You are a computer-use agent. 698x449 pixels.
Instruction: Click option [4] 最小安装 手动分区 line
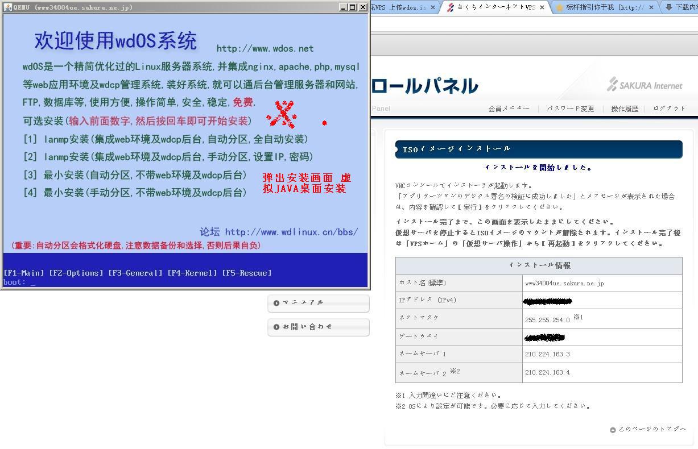(135, 193)
